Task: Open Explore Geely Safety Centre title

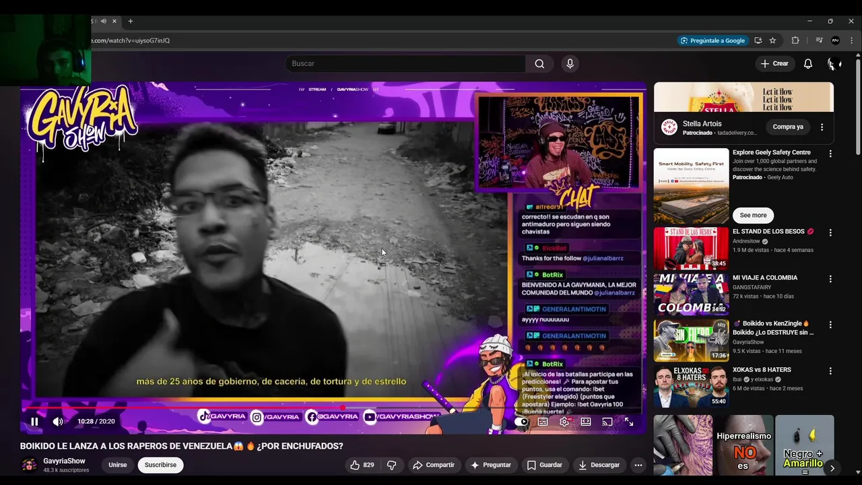Action: [x=772, y=152]
